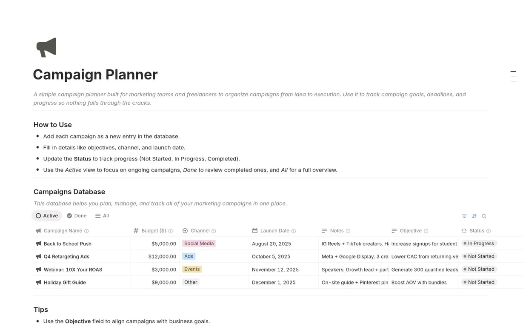
Task: Click the blue Ads channel tag
Action: tap(189, 256)
